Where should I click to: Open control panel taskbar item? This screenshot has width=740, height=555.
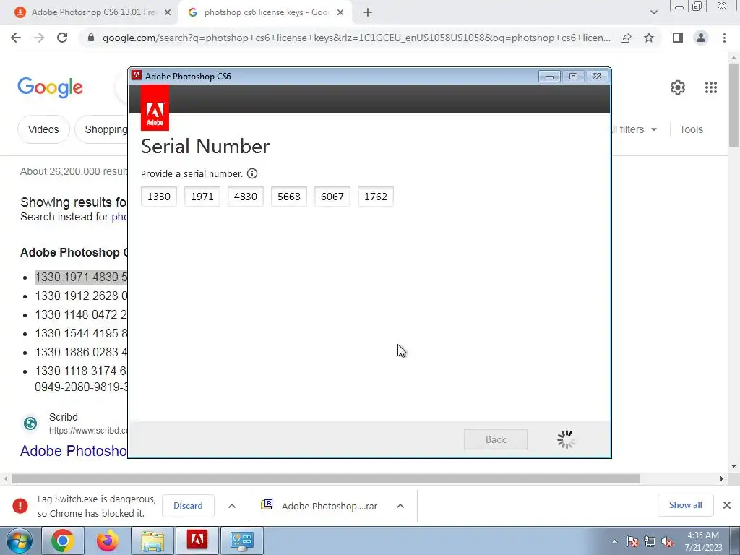click(x=241, y=541)
